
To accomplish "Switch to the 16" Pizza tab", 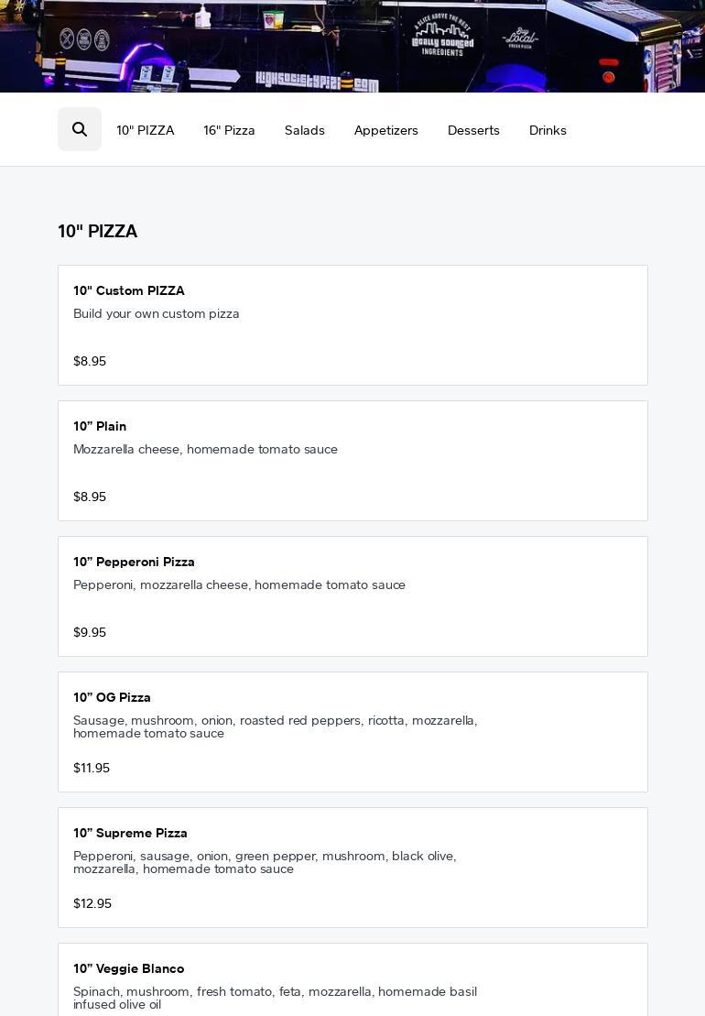I will [x=229, y=130].
